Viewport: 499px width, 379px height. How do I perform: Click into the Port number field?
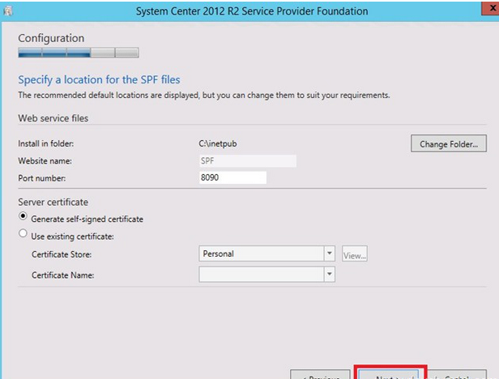coord(232,177)
